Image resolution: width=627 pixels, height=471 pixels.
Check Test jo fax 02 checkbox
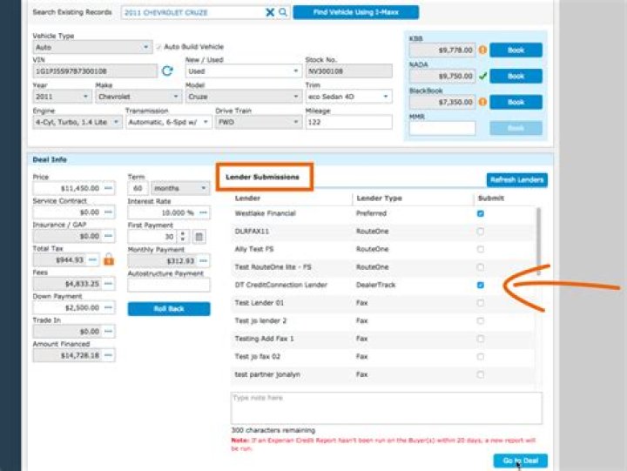click(x=481, y=357)
